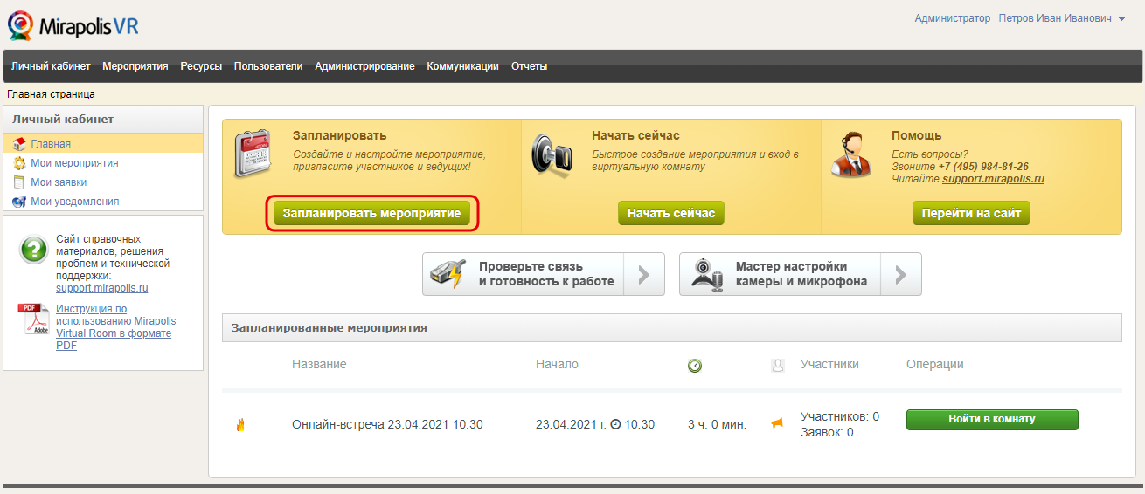Open the user dropdown arrow beside Петров Иван Иванович
1145x494 pixels.
(1121, 19)
